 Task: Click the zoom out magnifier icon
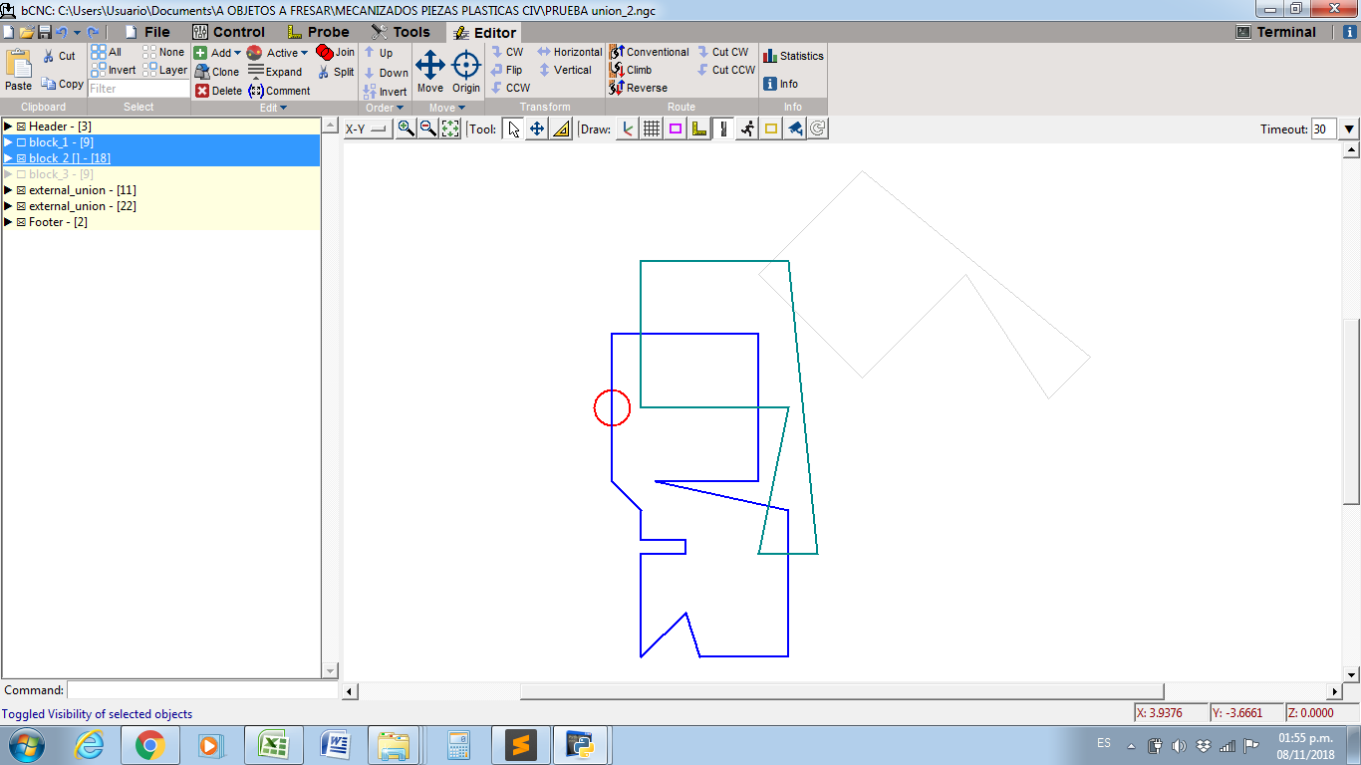[x=427, y=128]
